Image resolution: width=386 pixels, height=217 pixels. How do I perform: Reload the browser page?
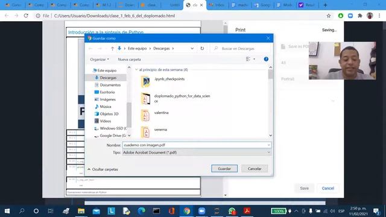coord(26,16)
